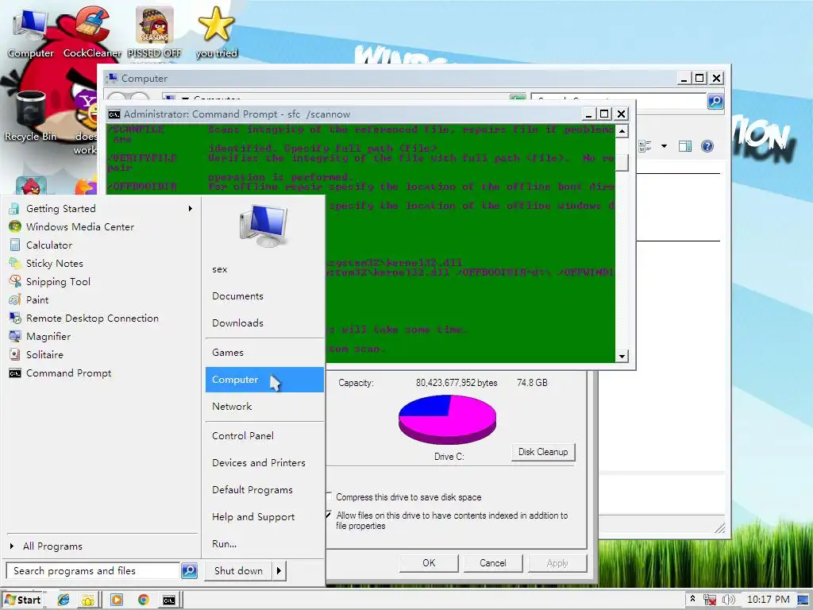The width and height of the screenshot is (813, 610).
Task: Click the Internet Explorer taskbar icon
Action: pos(64,600)
